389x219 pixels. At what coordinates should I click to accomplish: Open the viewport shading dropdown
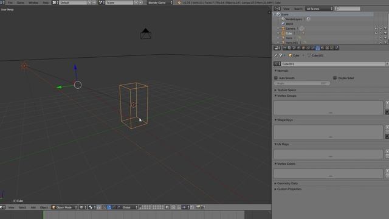click(x=83, y=207)
